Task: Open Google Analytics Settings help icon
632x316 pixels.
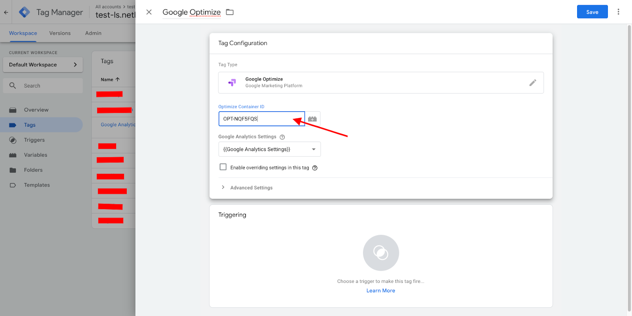Action: 282,137
